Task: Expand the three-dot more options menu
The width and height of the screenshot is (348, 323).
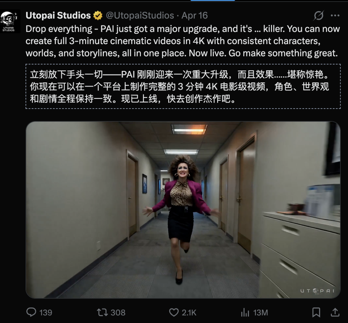Action: point(335,15)
